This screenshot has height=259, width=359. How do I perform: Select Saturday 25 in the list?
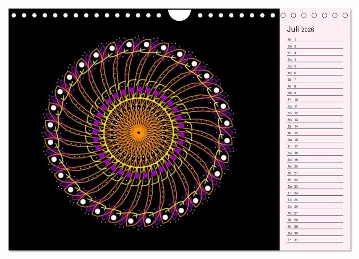point(315,200)
